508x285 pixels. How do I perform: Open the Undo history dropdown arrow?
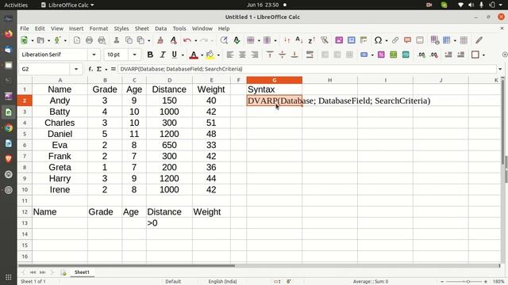196,40
